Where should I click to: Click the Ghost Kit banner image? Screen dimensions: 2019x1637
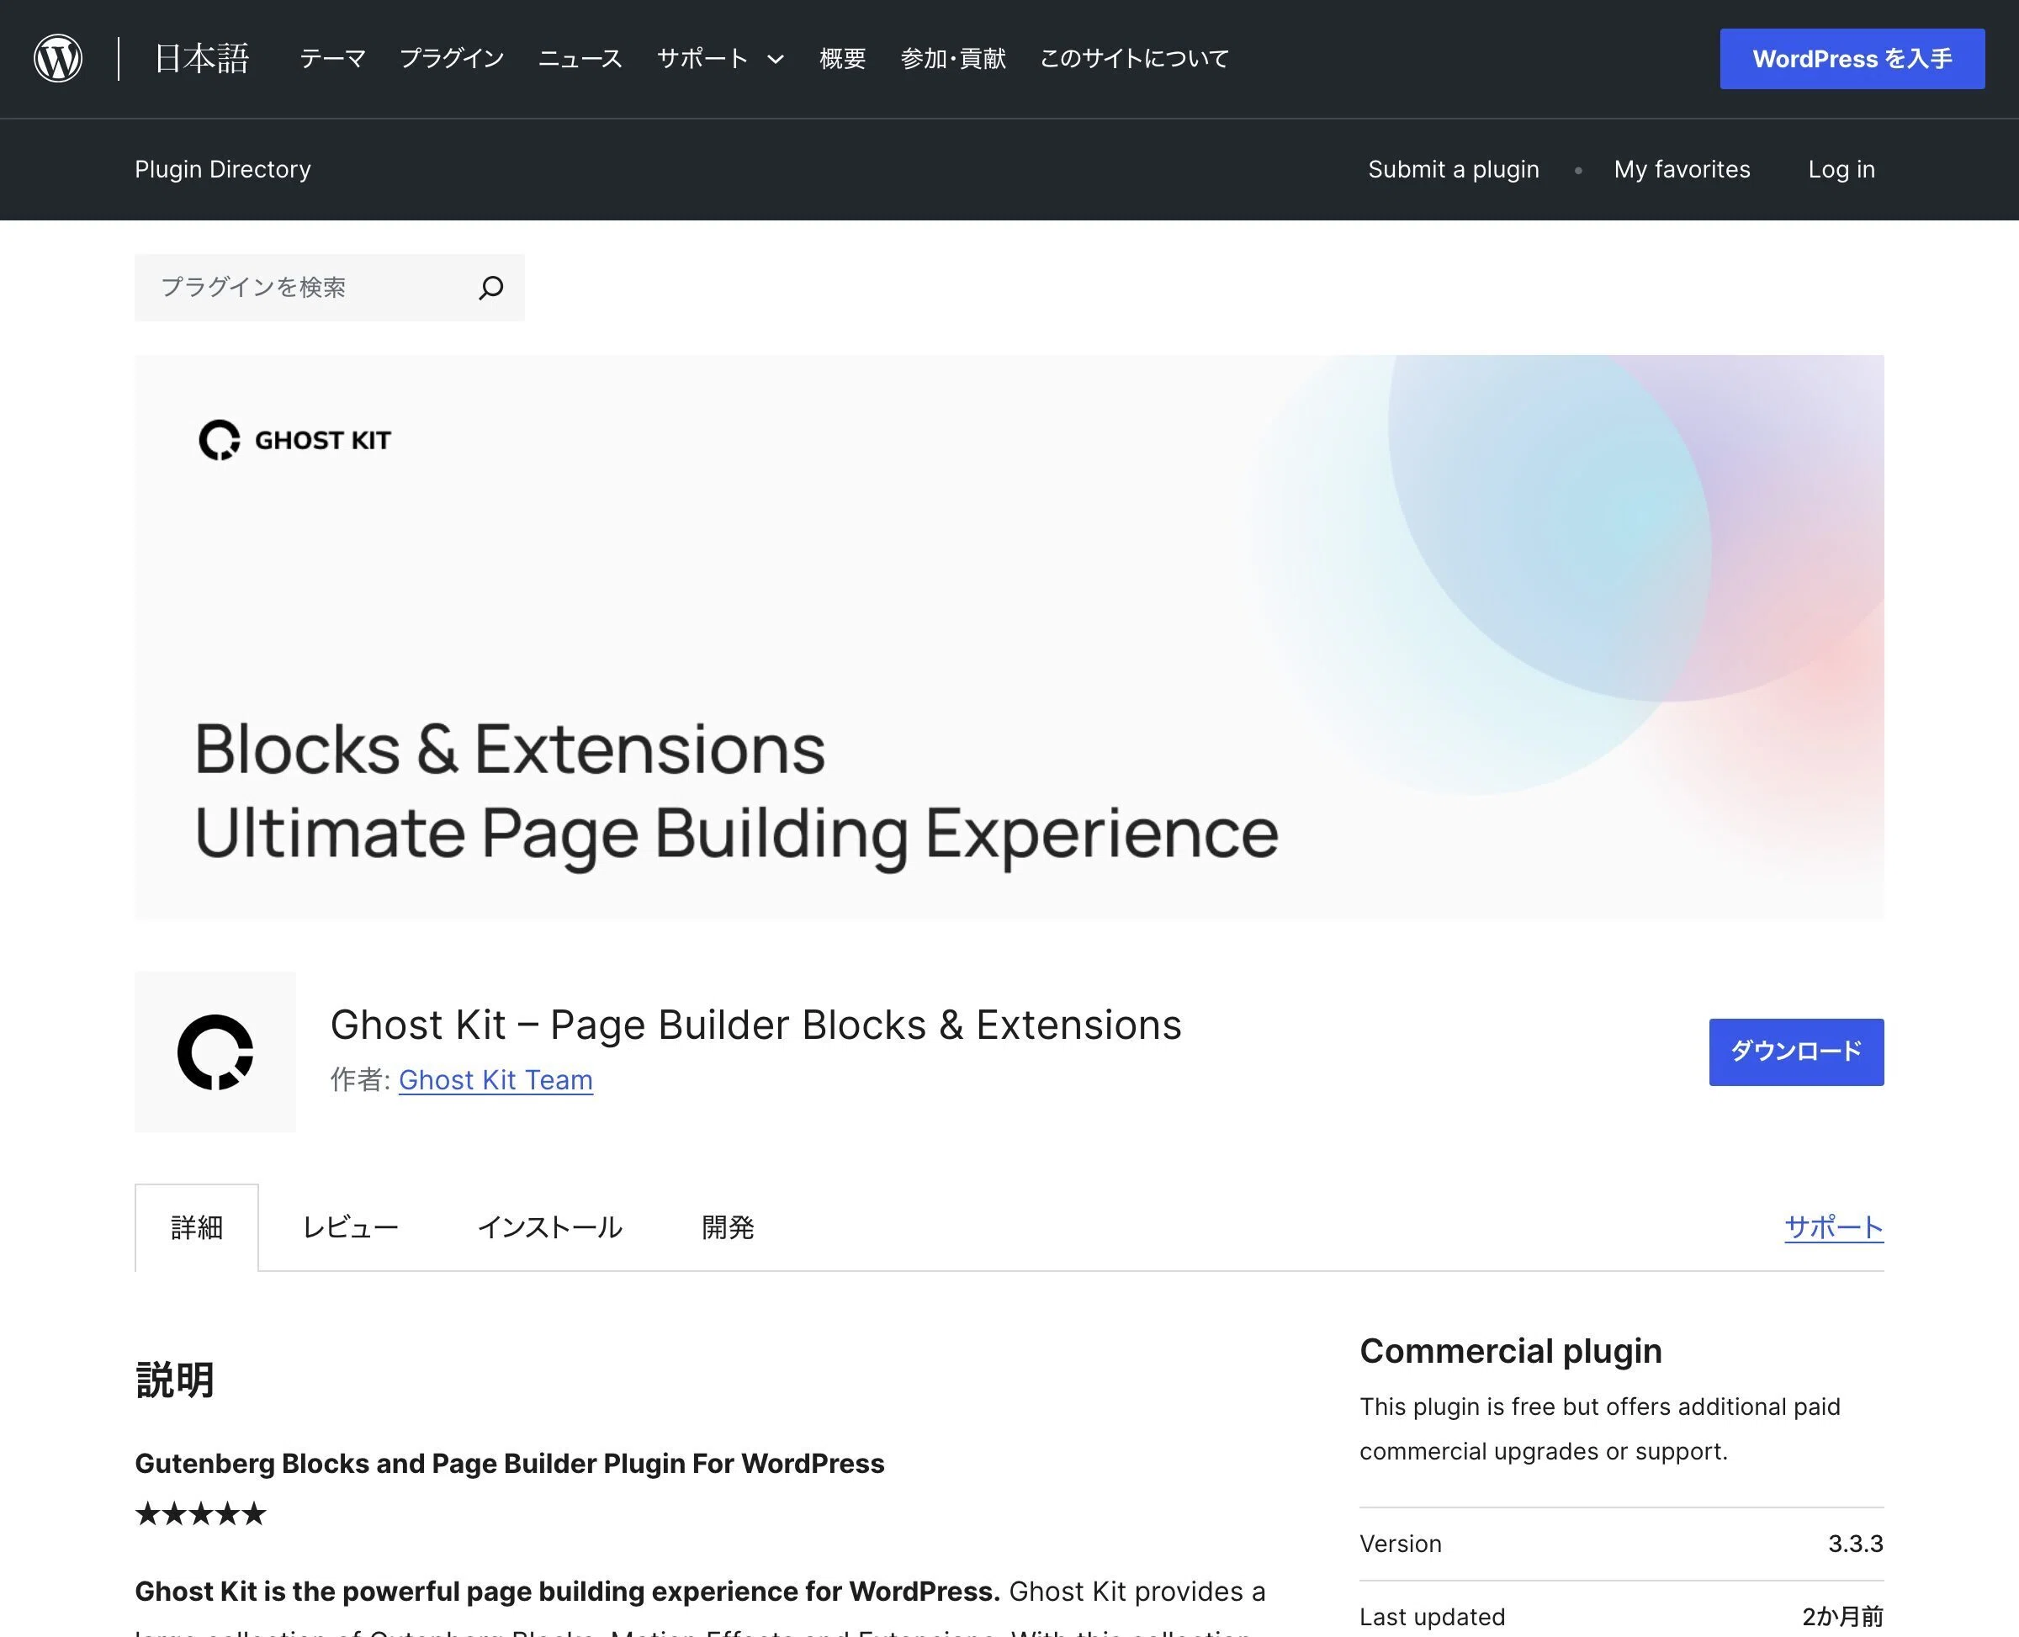point(1009,637)
